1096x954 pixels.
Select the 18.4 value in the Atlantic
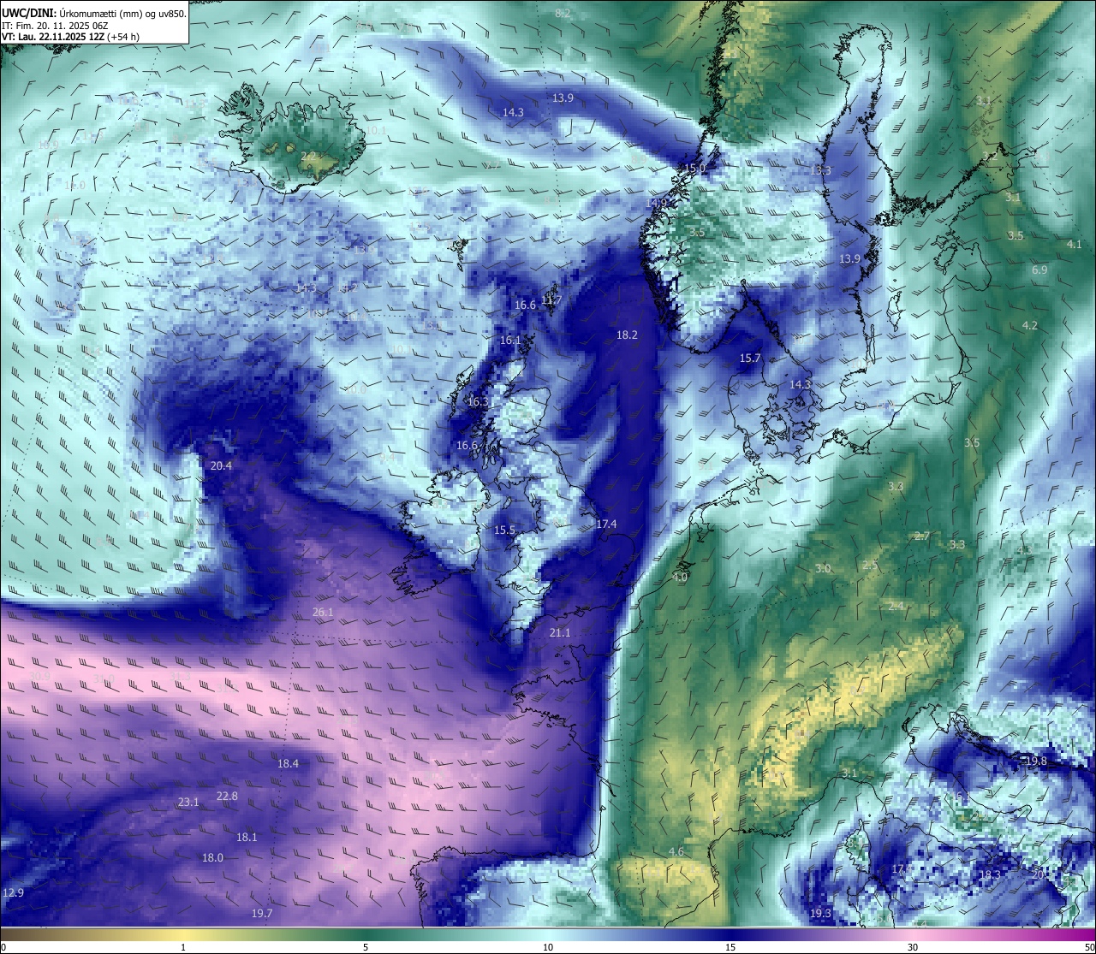(x=288, y=763)
